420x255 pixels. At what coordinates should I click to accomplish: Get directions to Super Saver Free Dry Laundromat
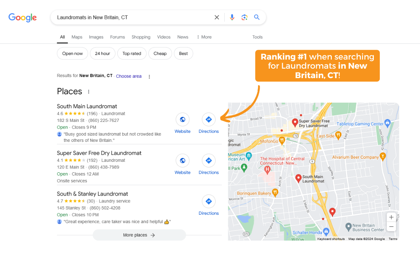tap(209, 160)
